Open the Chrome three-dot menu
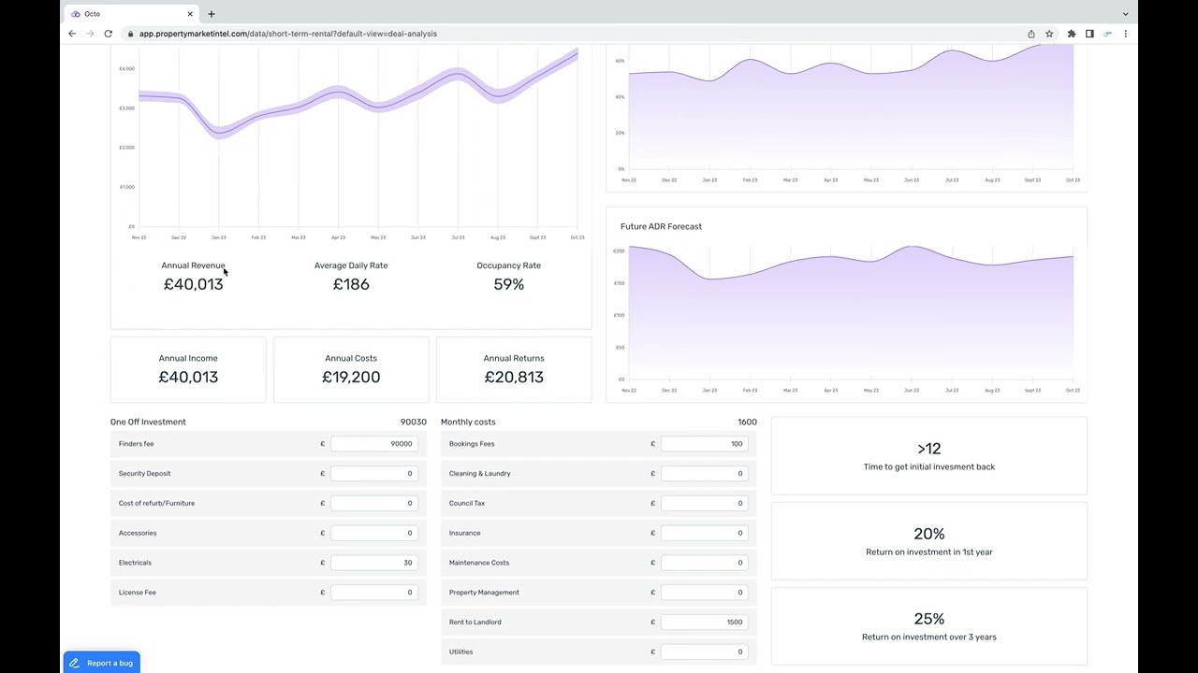Viewport: 1198px width, 673px height. coord(1125,34)
